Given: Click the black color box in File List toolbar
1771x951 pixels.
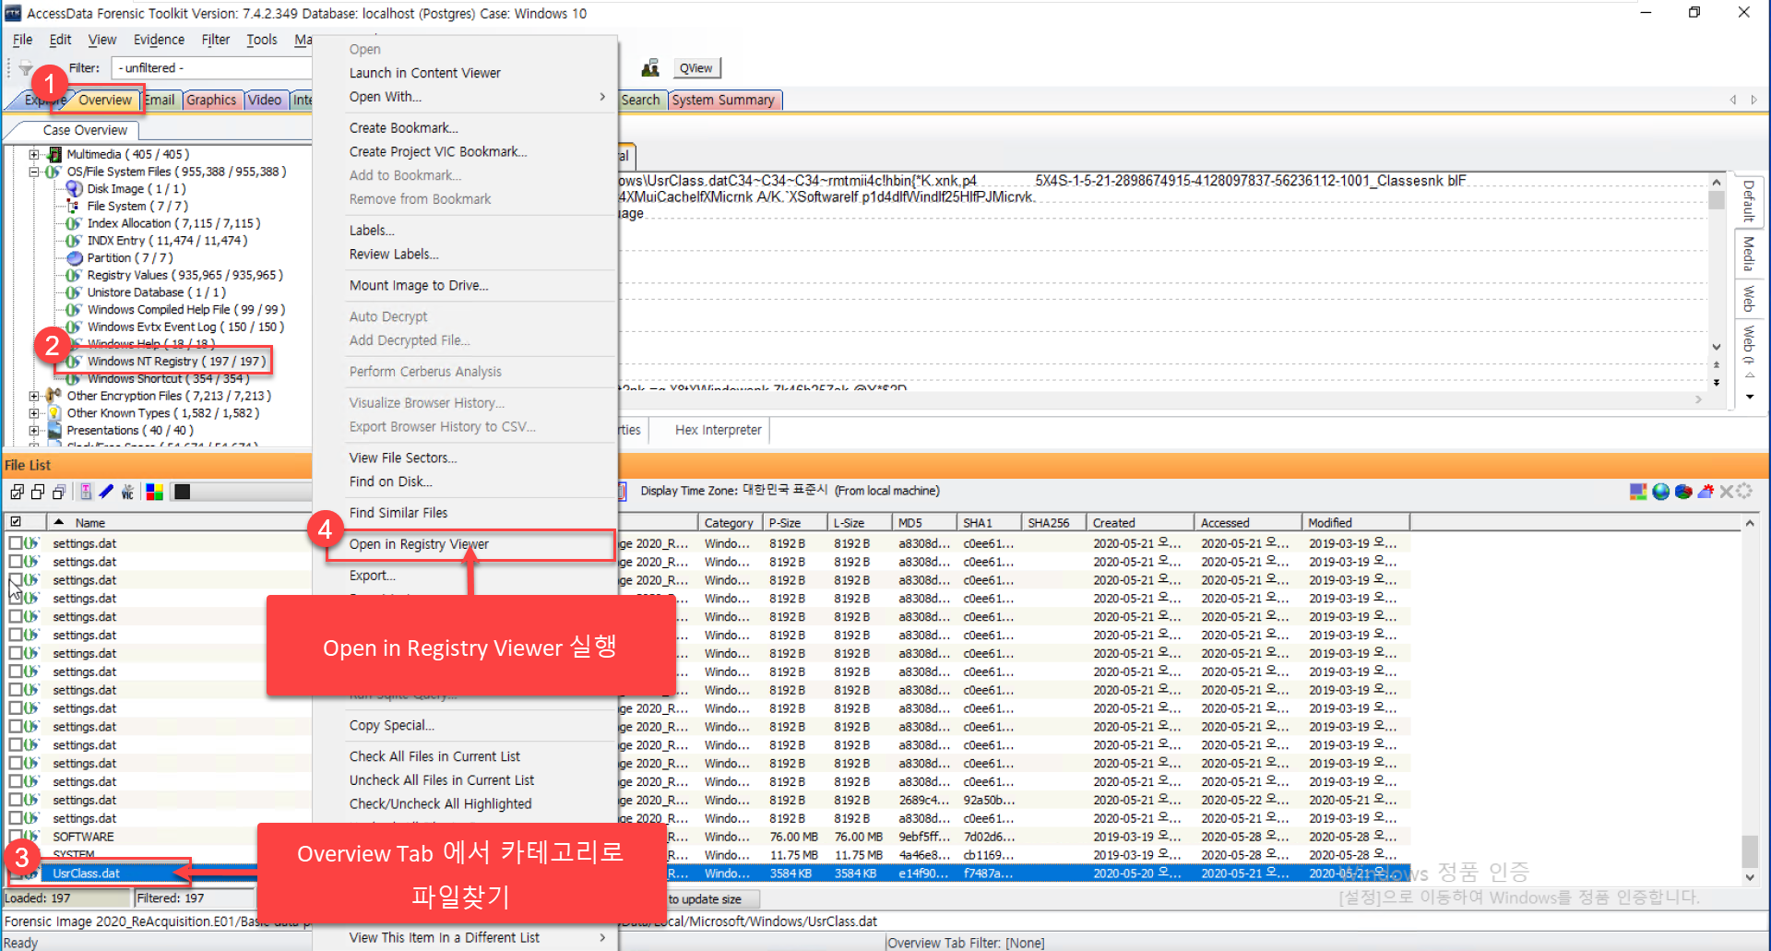Looking at the screenshot, I should click(x=182, y=492).
